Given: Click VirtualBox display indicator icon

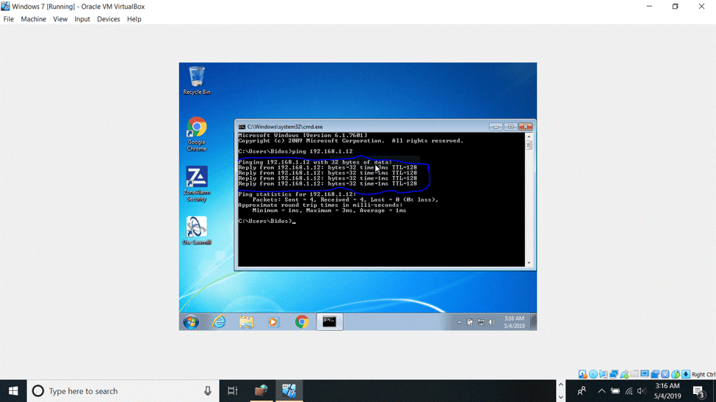Looking at the screenshot, I should click(x=645, y=374).
